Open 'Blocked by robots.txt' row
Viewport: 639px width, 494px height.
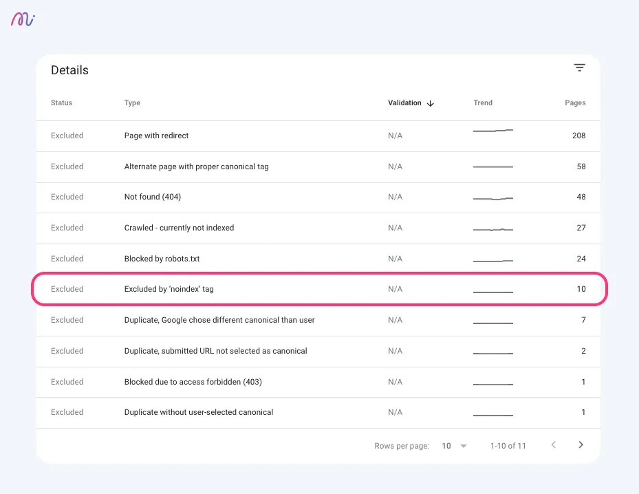[x=318, y=259]
